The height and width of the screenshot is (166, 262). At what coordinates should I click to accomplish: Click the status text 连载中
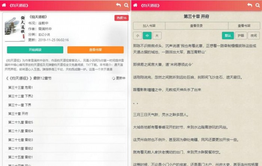click(x=43, y=23)
